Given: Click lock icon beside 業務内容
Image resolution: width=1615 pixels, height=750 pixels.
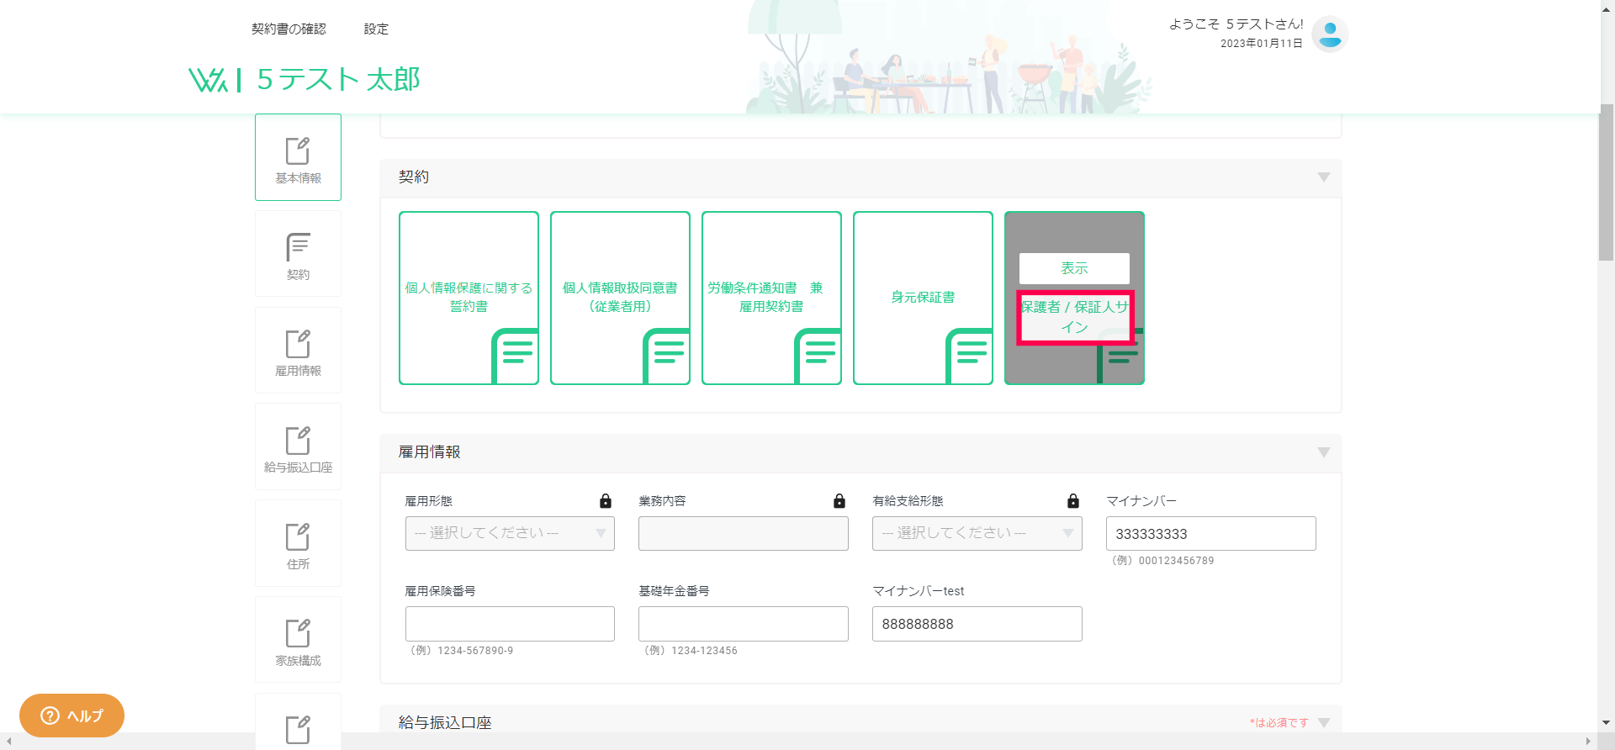Looking at the screenshot, I should pyautogui.click(x=839, y=501).
